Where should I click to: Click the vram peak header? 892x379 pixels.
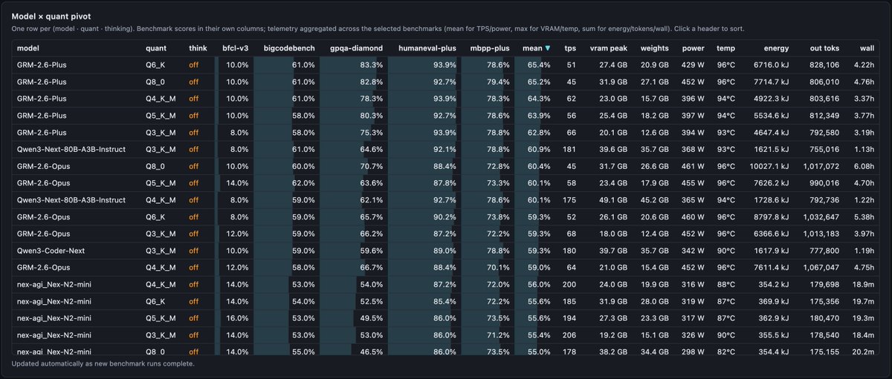point(610,48)
